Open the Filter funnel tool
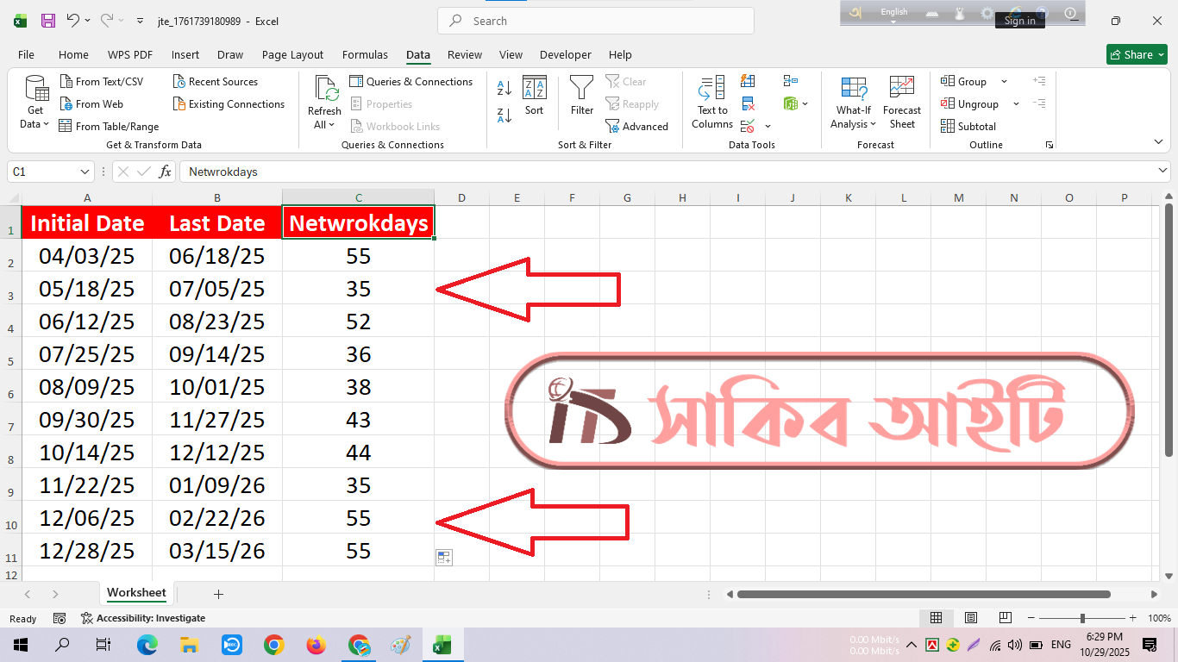 pos(582,96)
